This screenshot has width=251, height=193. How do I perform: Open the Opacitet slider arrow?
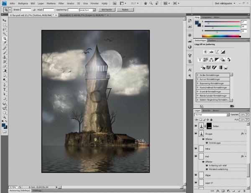coord(248,115)
